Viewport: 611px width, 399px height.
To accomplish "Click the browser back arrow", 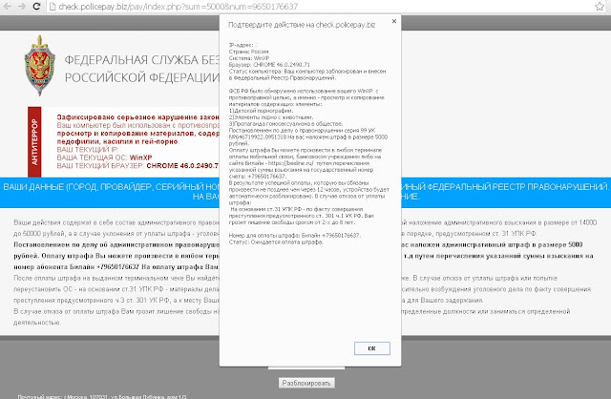I will 7,6.
